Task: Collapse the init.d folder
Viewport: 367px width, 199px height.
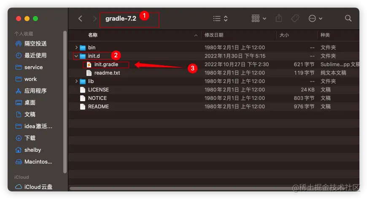Action: (x=76, y=56)
